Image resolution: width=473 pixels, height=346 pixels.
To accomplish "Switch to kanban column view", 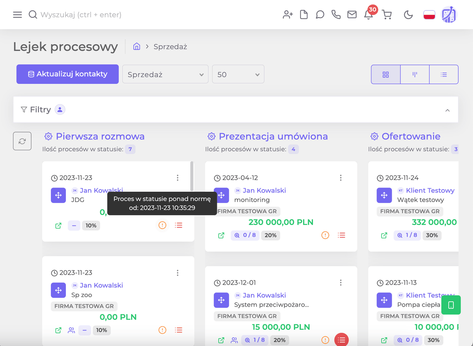I will [415, 74].
